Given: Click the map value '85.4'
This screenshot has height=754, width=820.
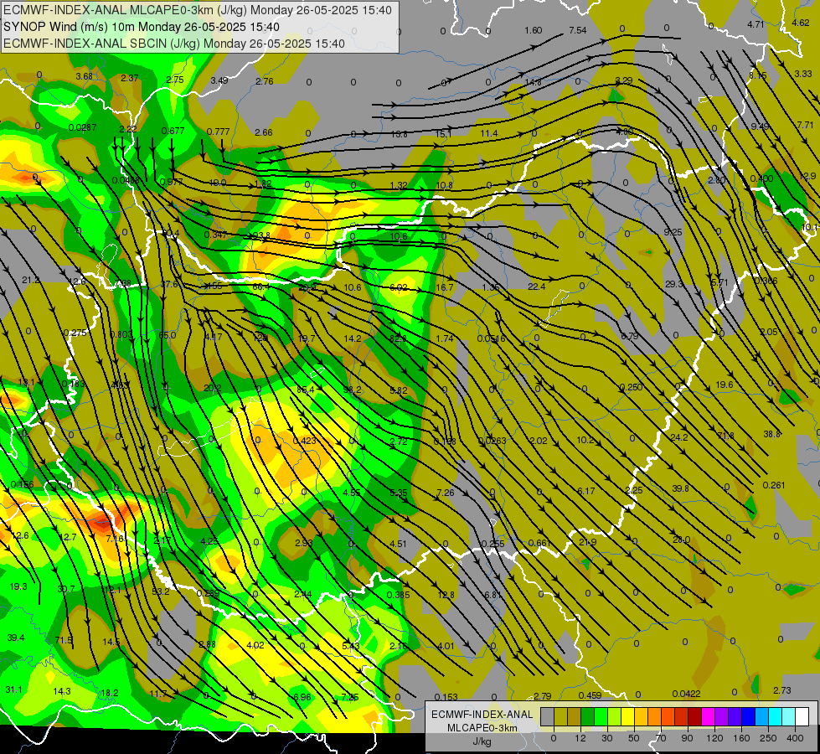Looking at the screenshot, I should pyautogui.click(x=306, y=390).
